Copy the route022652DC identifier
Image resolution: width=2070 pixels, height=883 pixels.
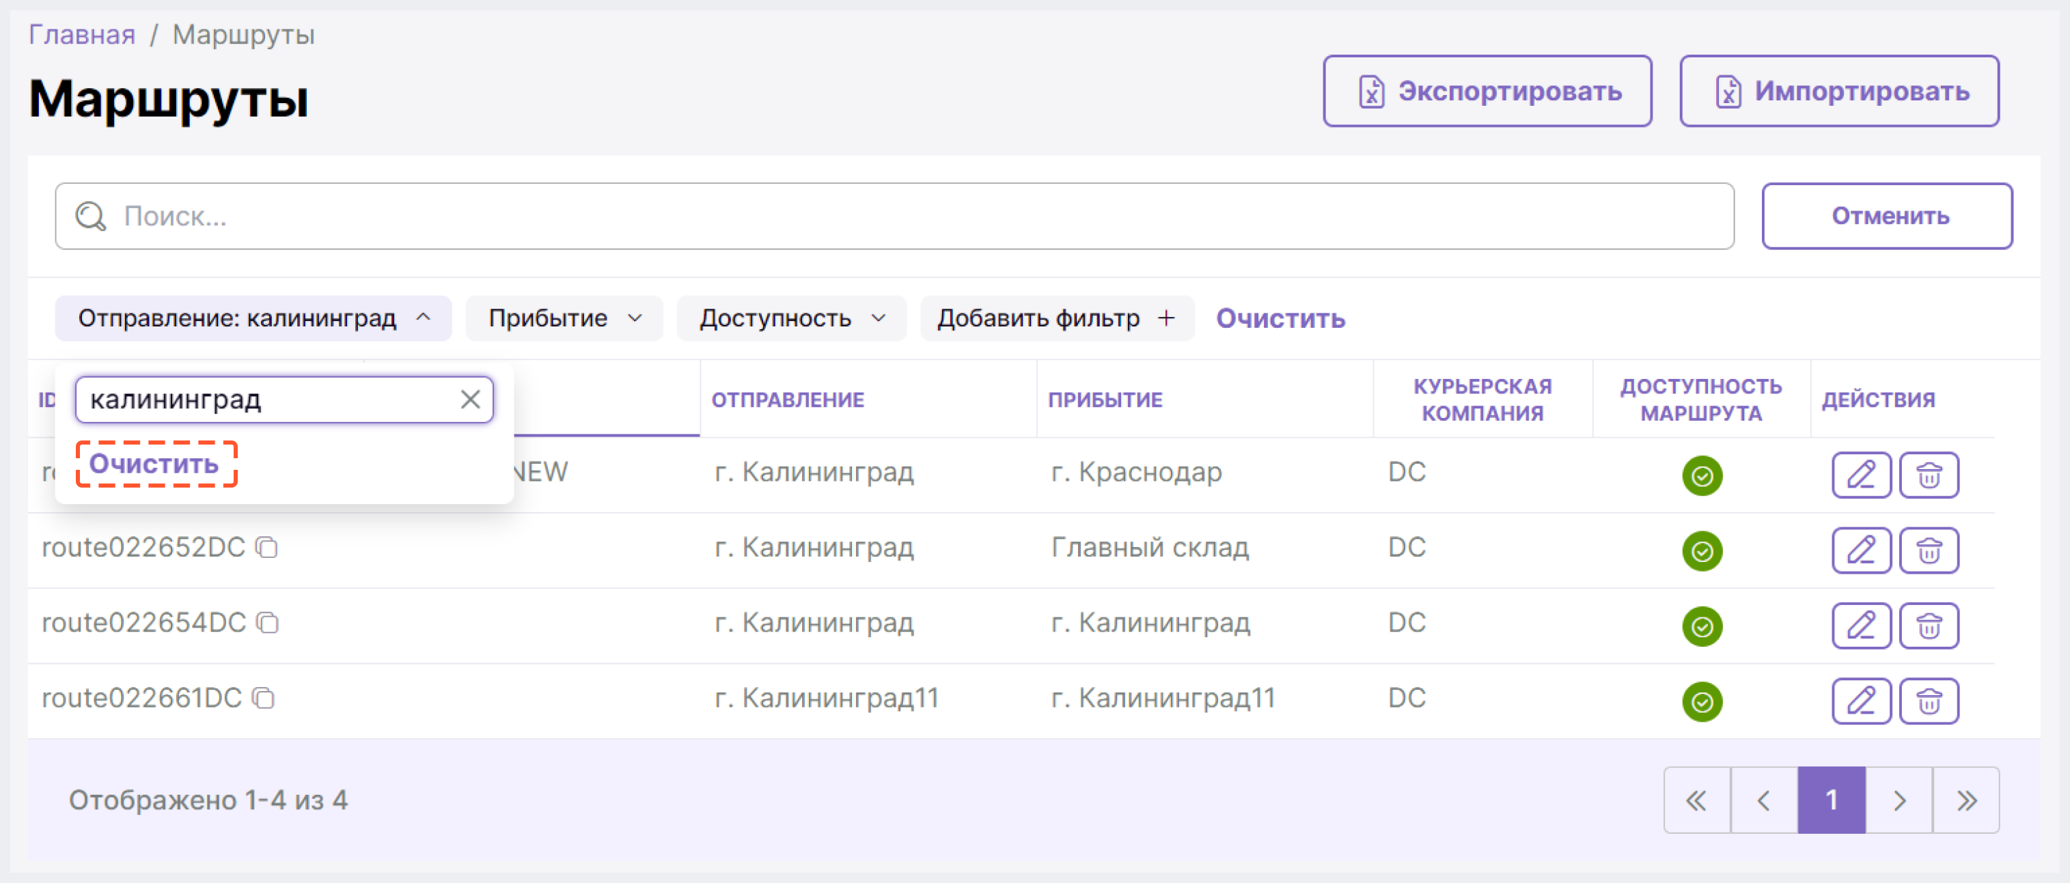click(x=267, y=548)
